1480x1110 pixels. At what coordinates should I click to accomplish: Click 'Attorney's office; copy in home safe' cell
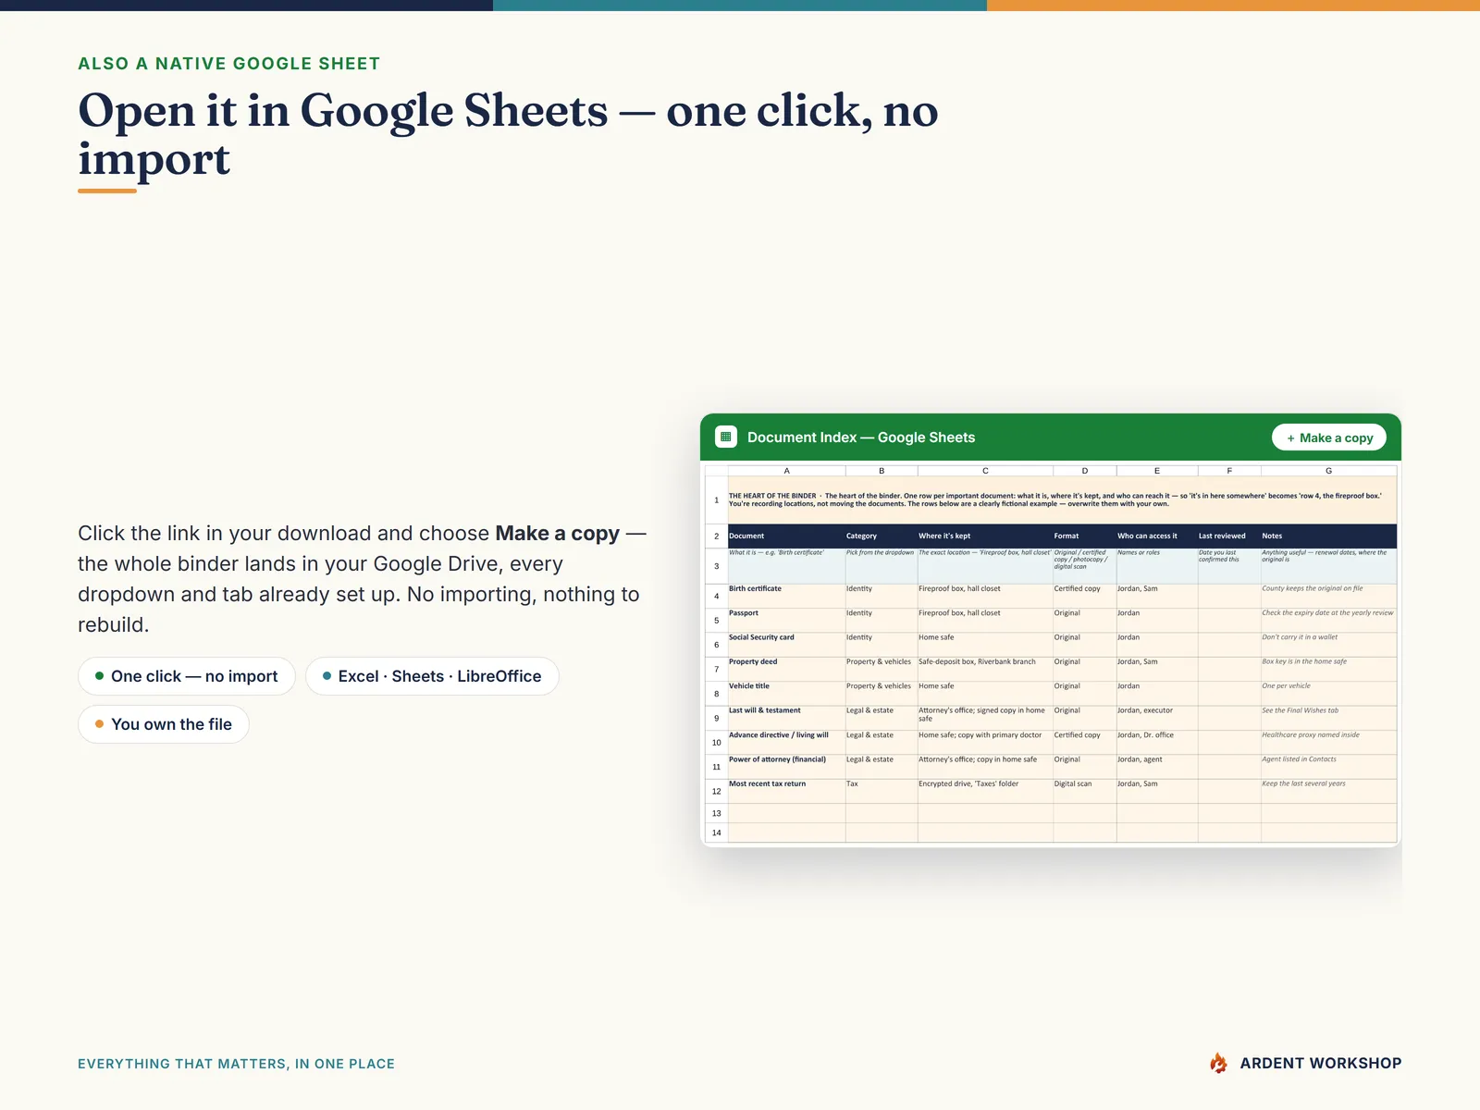pos(985,766)
